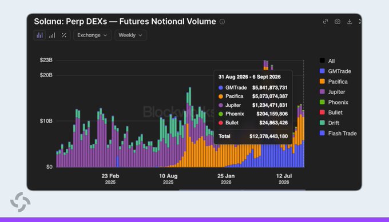Click the $0 y-axis label
The width and height of the screenshot is (389, 222).
coord(49,167)
